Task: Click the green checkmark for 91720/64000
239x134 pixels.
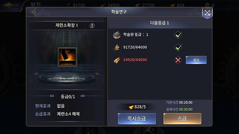Action: [x=178, y=47]
